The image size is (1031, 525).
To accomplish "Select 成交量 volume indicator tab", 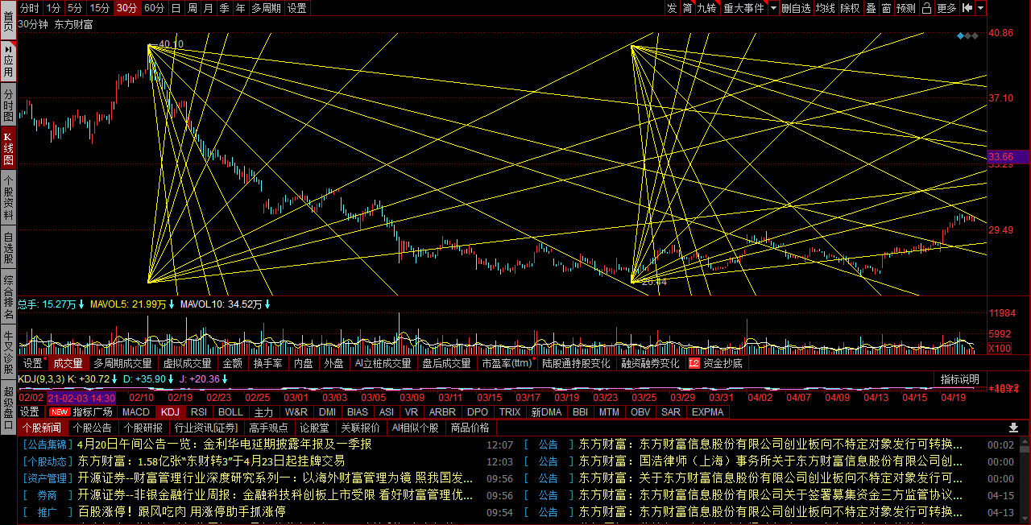I will [68, 363].
